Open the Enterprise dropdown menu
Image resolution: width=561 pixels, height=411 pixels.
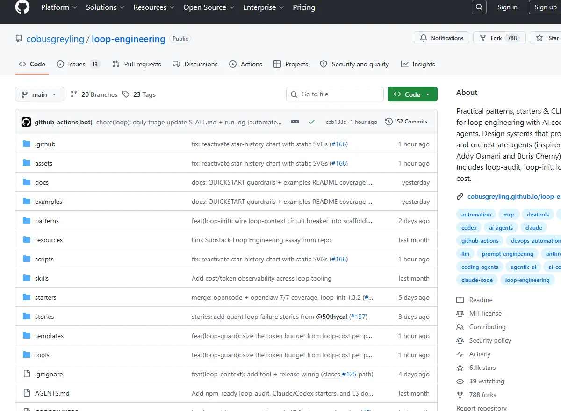[264, 7]
